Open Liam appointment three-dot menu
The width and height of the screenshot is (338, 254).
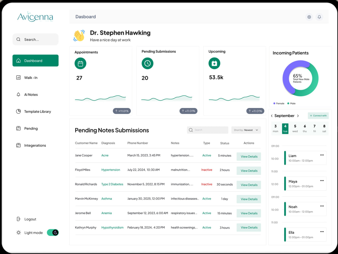pos(322,155)
